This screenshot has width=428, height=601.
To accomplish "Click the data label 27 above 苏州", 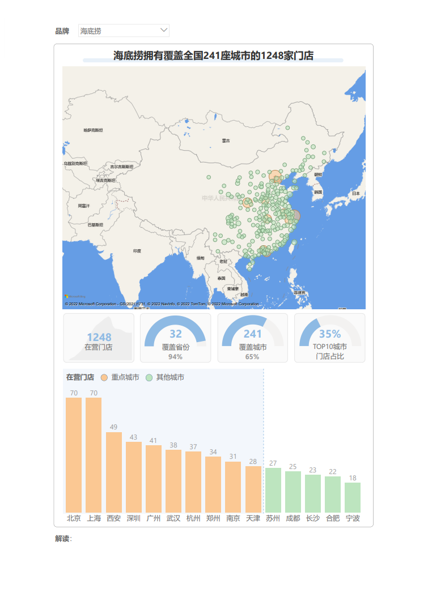I will point(273,463).
